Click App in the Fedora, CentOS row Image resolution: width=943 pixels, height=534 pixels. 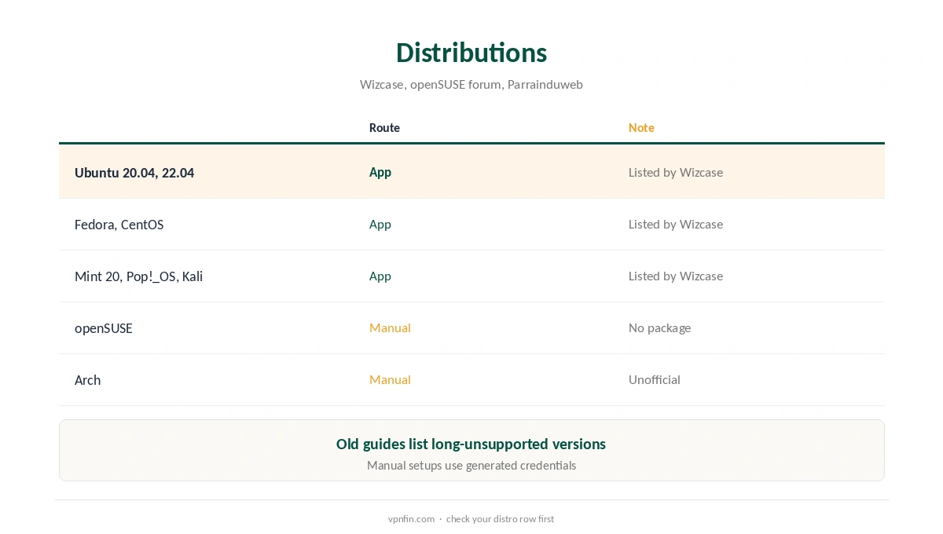point(380,224)
